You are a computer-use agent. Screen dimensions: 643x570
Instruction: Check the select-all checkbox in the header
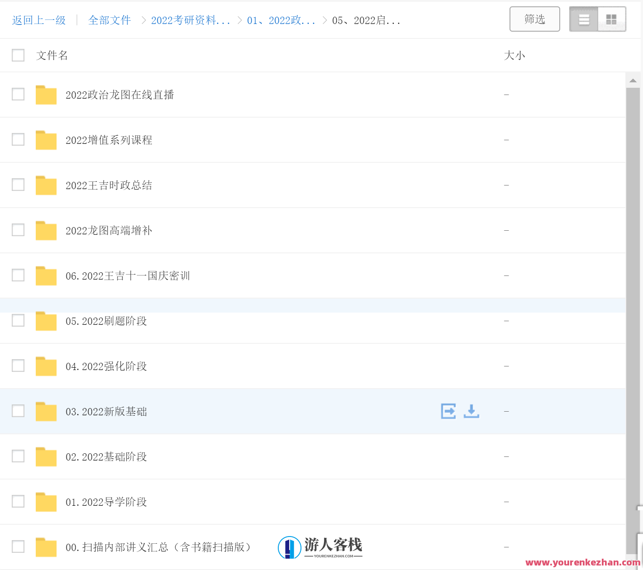pyautogui.click(x=18, y=55)
